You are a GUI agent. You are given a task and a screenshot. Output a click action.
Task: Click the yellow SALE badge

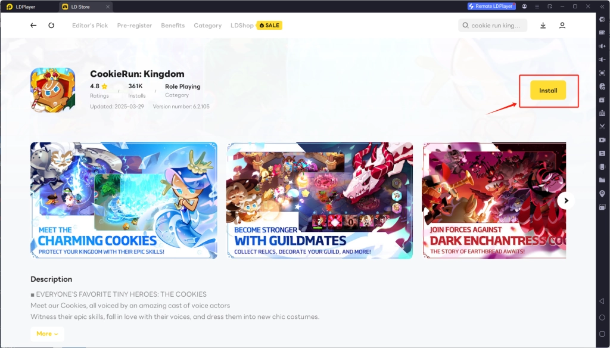coord(269,25)
